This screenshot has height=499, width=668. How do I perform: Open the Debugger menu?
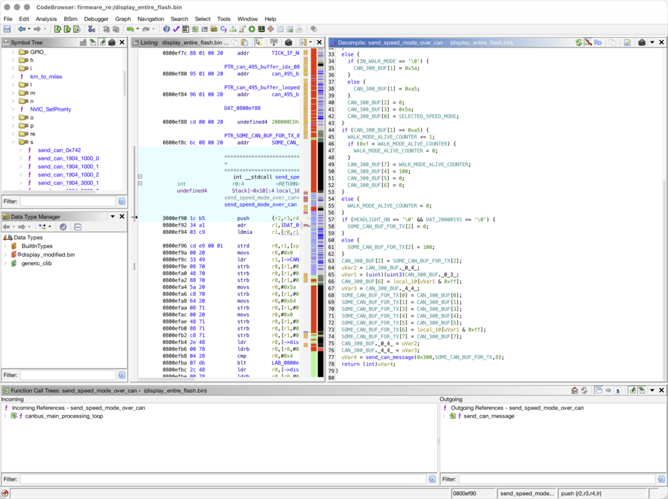pyautogui.click(x=97, y=19)
